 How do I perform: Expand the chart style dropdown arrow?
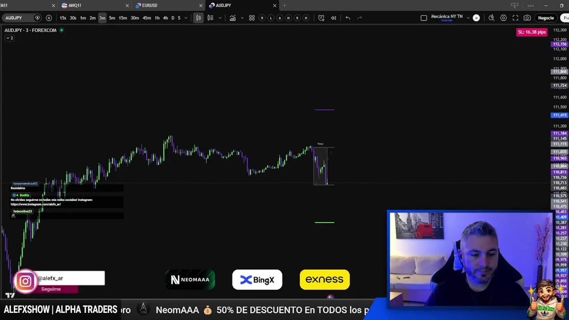coord(220,18)
